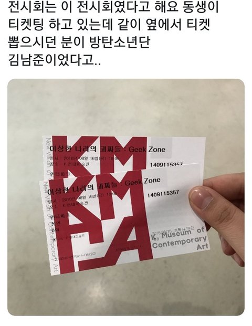Click the 김남준이었다고 text line
The image size is (252, 326).
coord(55,59)
